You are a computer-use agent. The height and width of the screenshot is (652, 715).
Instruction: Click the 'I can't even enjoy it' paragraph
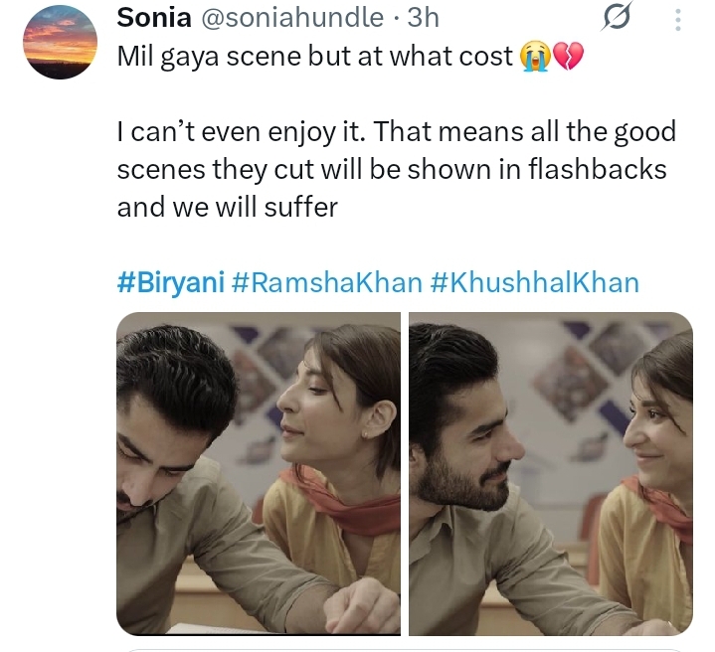pos(396,131)
